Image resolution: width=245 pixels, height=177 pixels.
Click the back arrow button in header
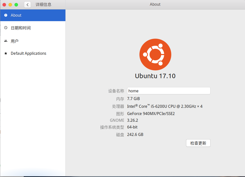click(27, 5)
